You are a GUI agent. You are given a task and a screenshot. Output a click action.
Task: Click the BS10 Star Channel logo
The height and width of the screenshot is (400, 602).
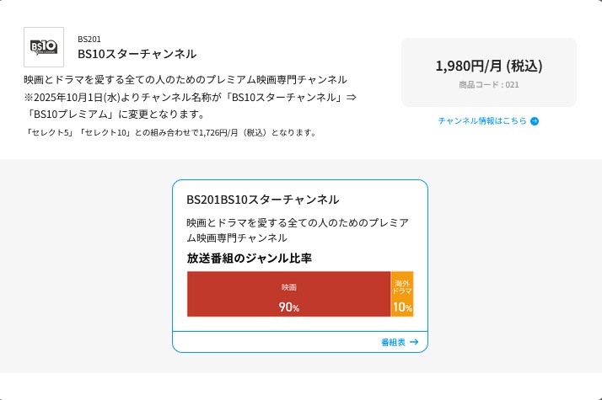coord(44,47)
